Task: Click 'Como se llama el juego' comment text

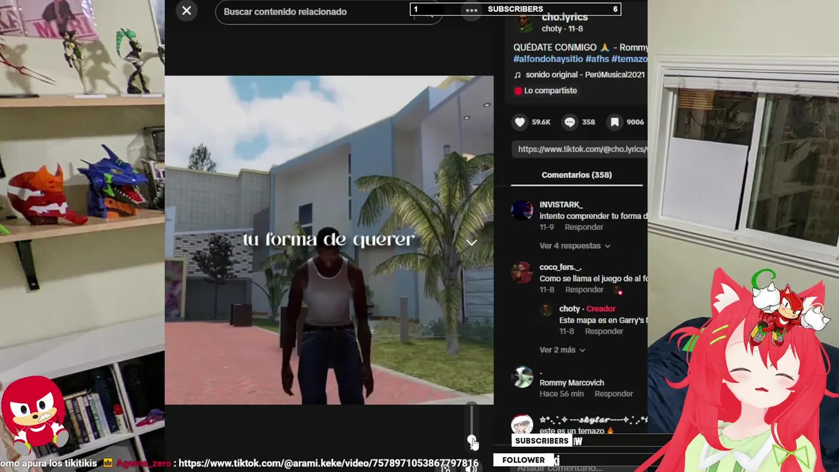Action: pyautogui.click(x=593, y=279)
